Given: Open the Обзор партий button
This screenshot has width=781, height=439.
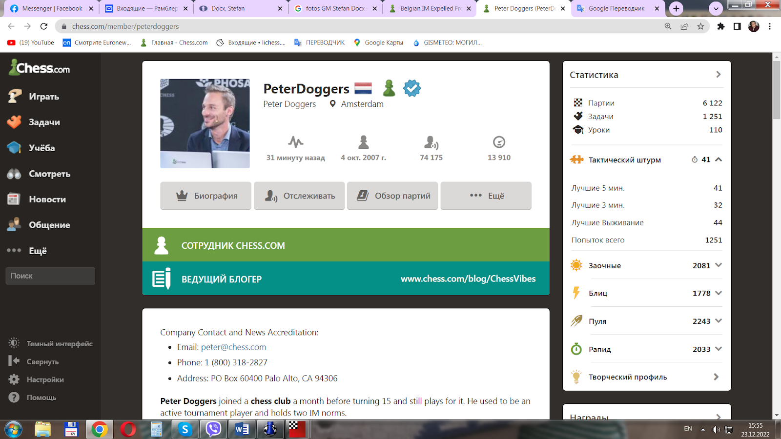Looking at the screenshot, I should pyautogui.click(x=392, y=196).
